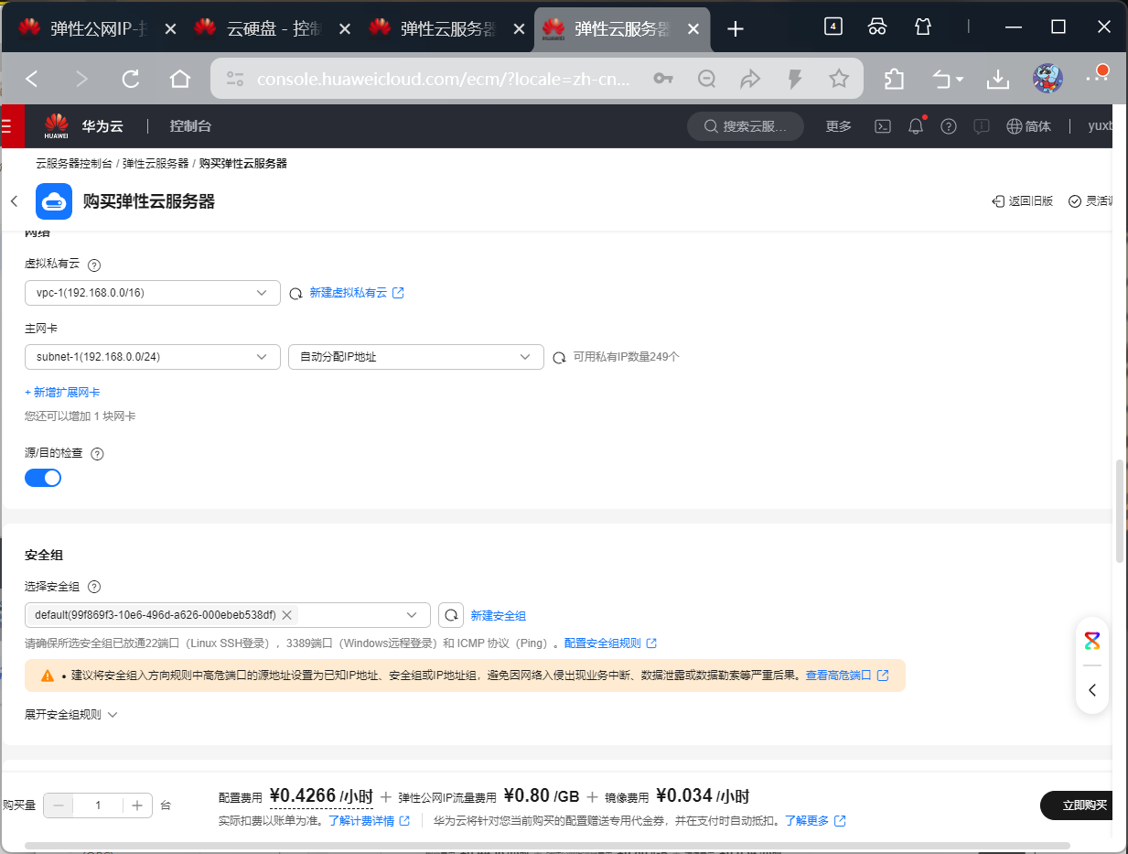Click the horizontal scrollbar at bottom
The height and width of the screenshot is (854, 1128).
point(547,846)
